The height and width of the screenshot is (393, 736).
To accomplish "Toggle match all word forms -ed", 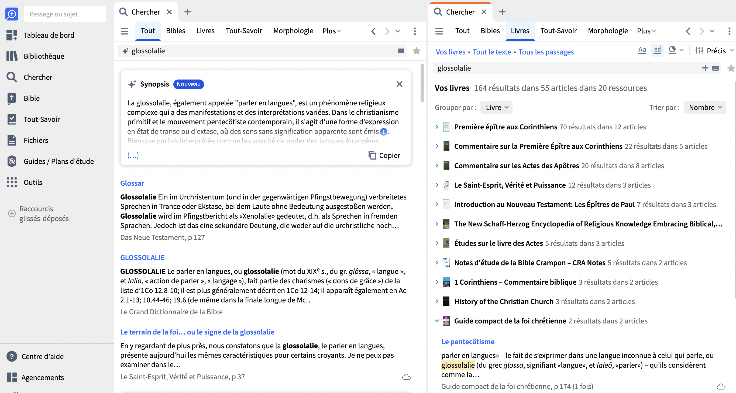I will 657,51.
